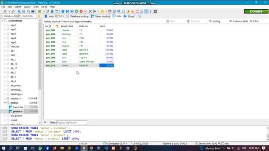Open the Tools menu
The height and width of the screenshot is (151, 269).
36,7
